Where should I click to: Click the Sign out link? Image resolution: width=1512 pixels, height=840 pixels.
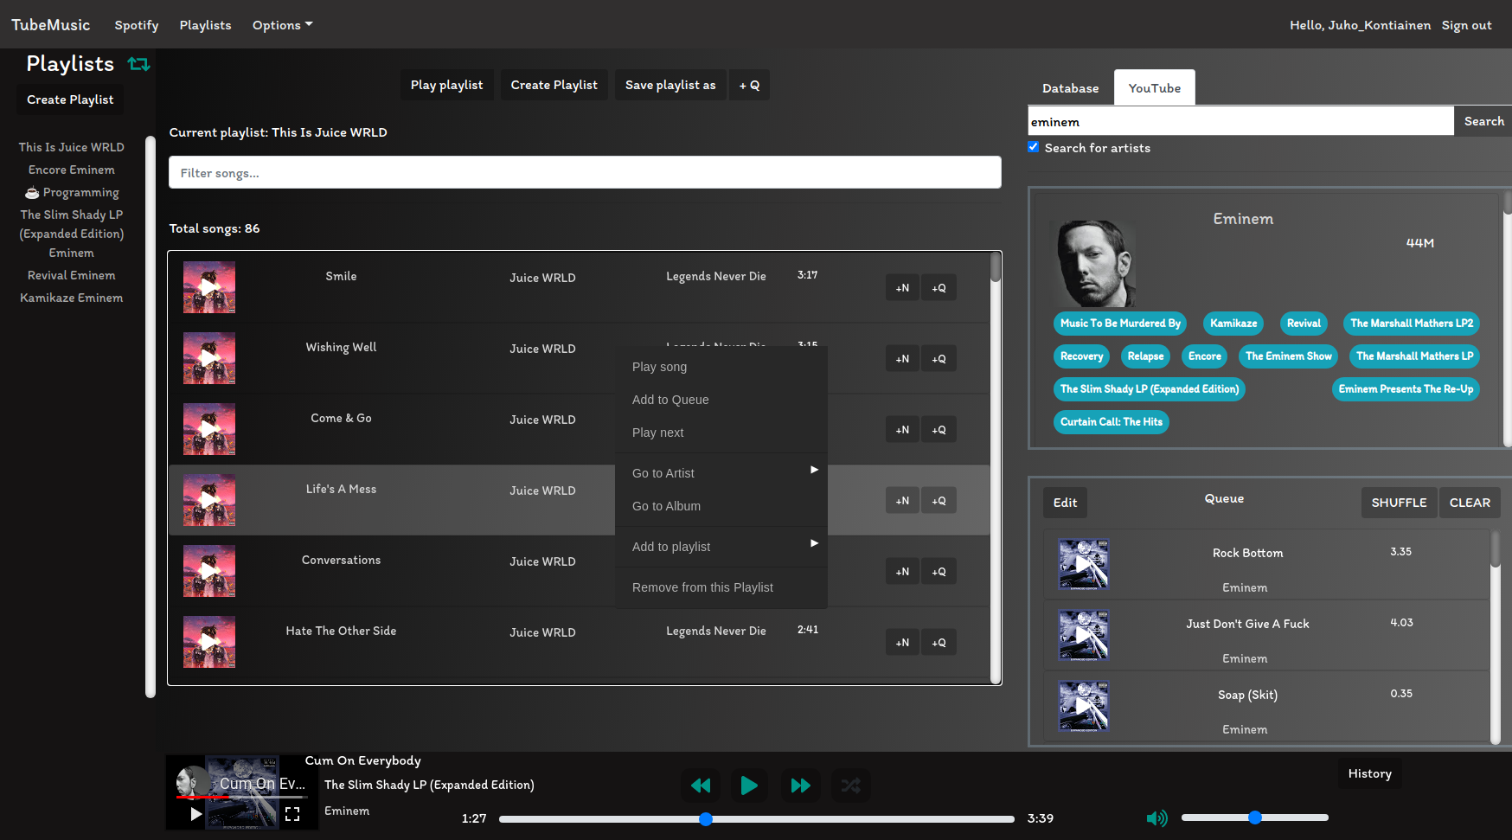(1466, 25)
